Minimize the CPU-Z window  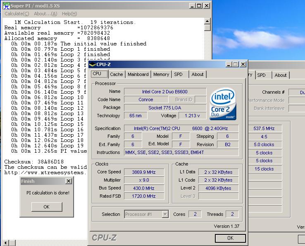coord(229,64)
